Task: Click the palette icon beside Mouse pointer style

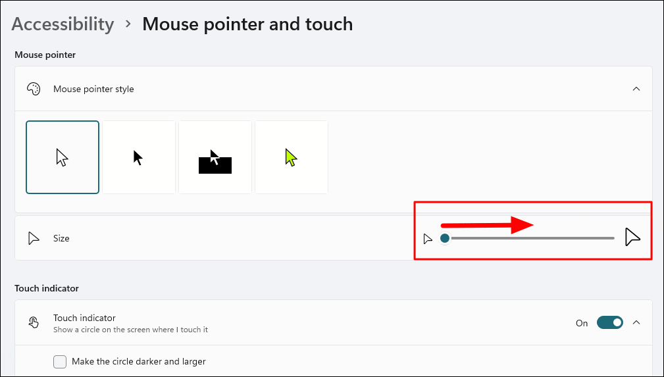Action: [33, 89]
